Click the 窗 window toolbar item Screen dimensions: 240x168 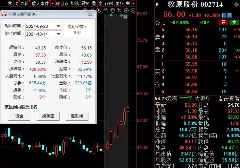[x=100, y=3]
